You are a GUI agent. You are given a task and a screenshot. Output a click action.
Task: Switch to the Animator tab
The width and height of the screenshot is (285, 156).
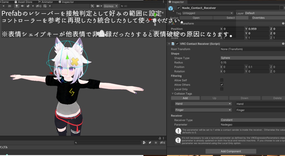point(46,2)
